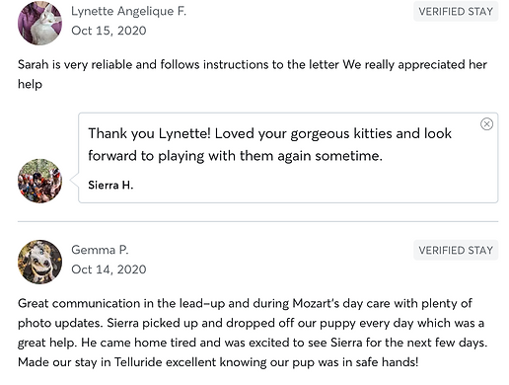View Sierra H.'s round avatar photo

[x=39, y=181]
